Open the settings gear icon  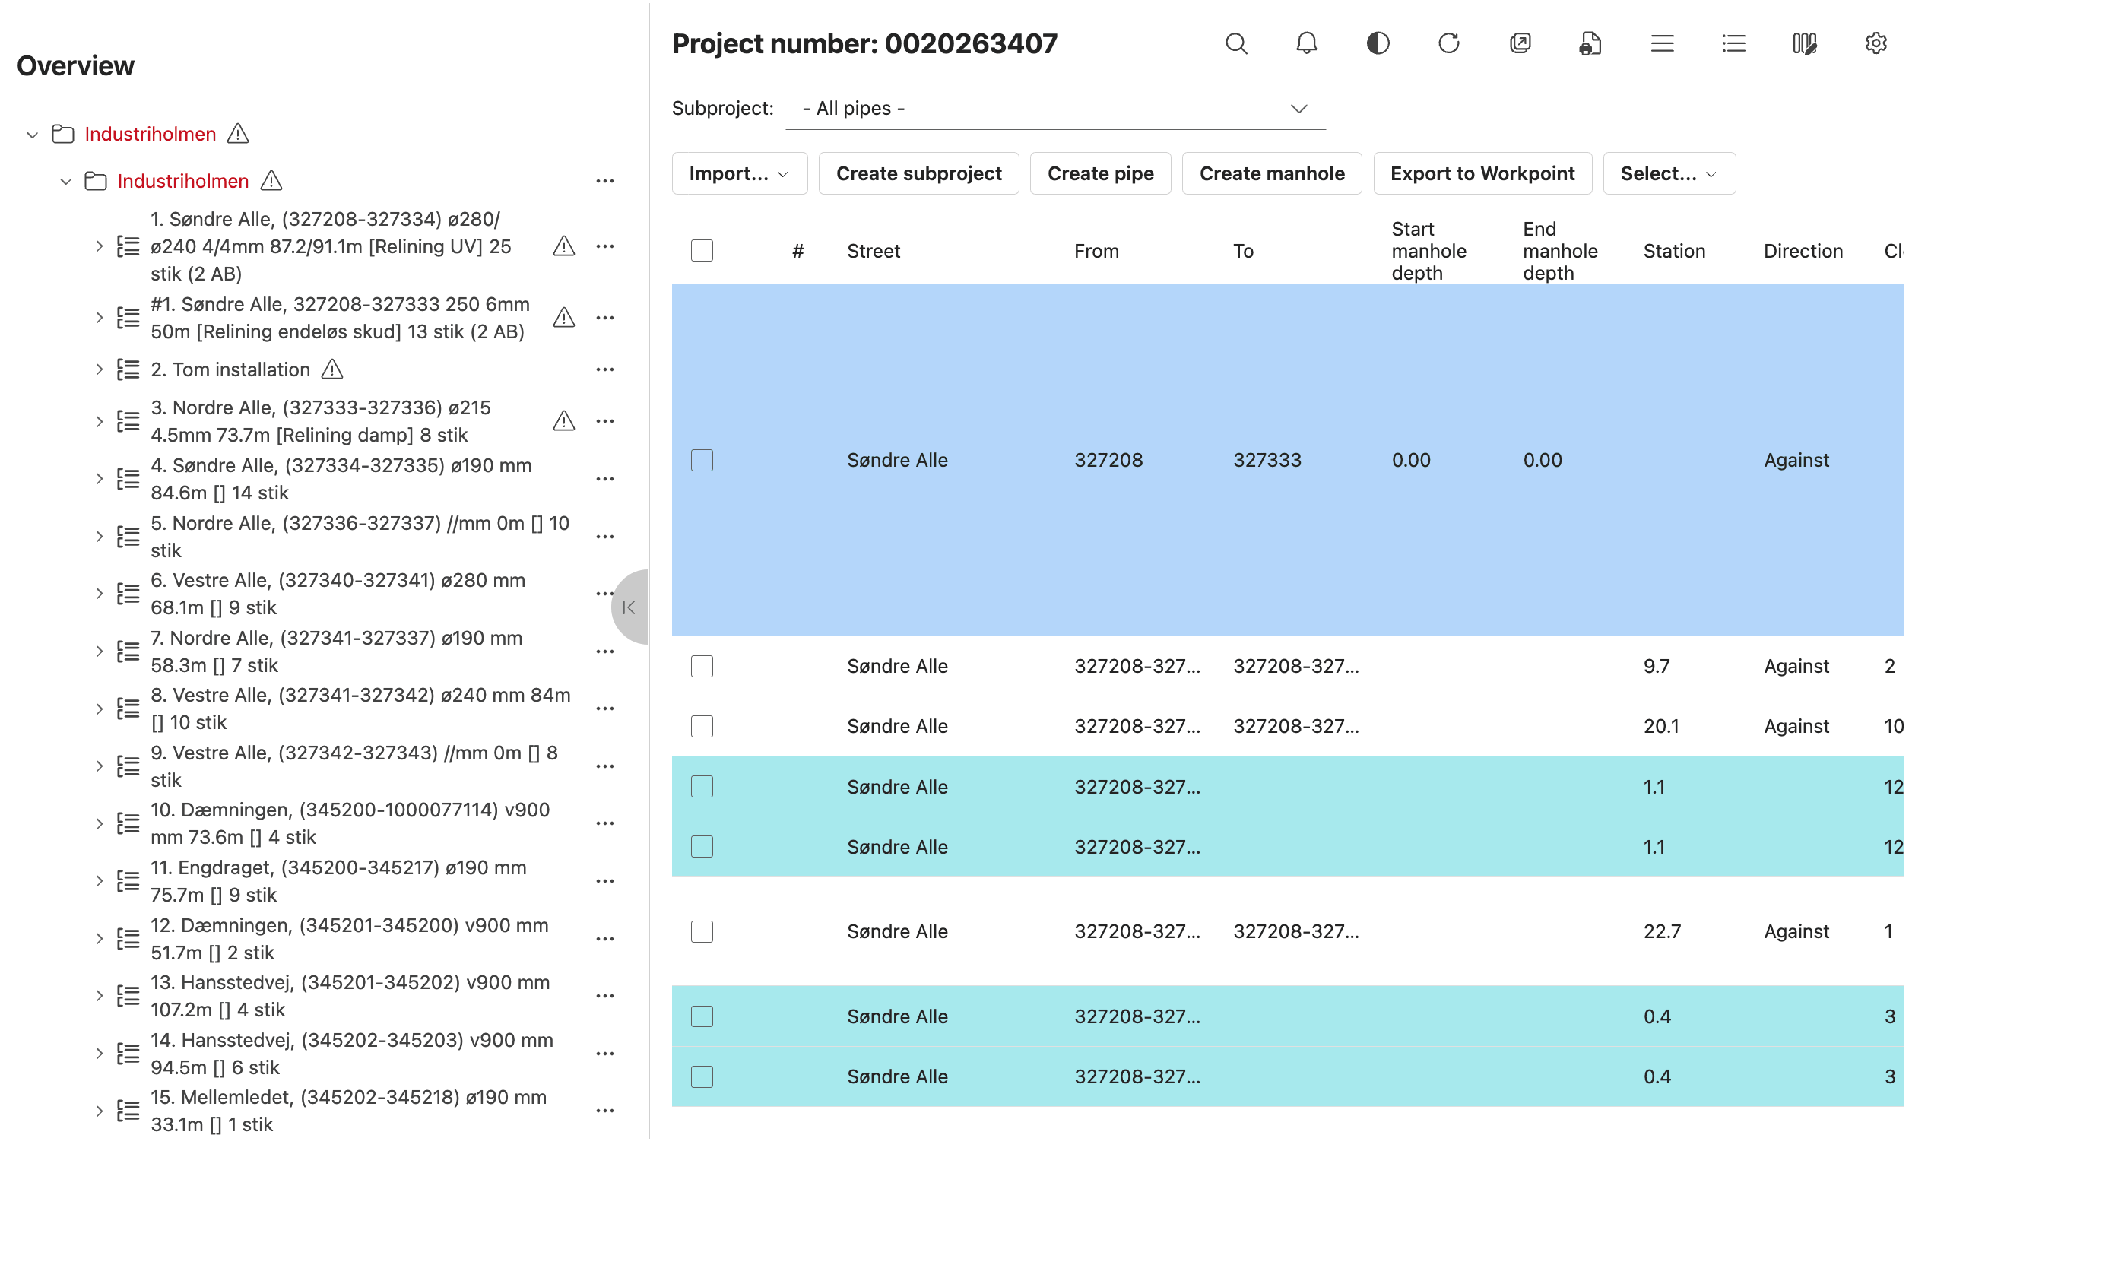(1876, 43)
